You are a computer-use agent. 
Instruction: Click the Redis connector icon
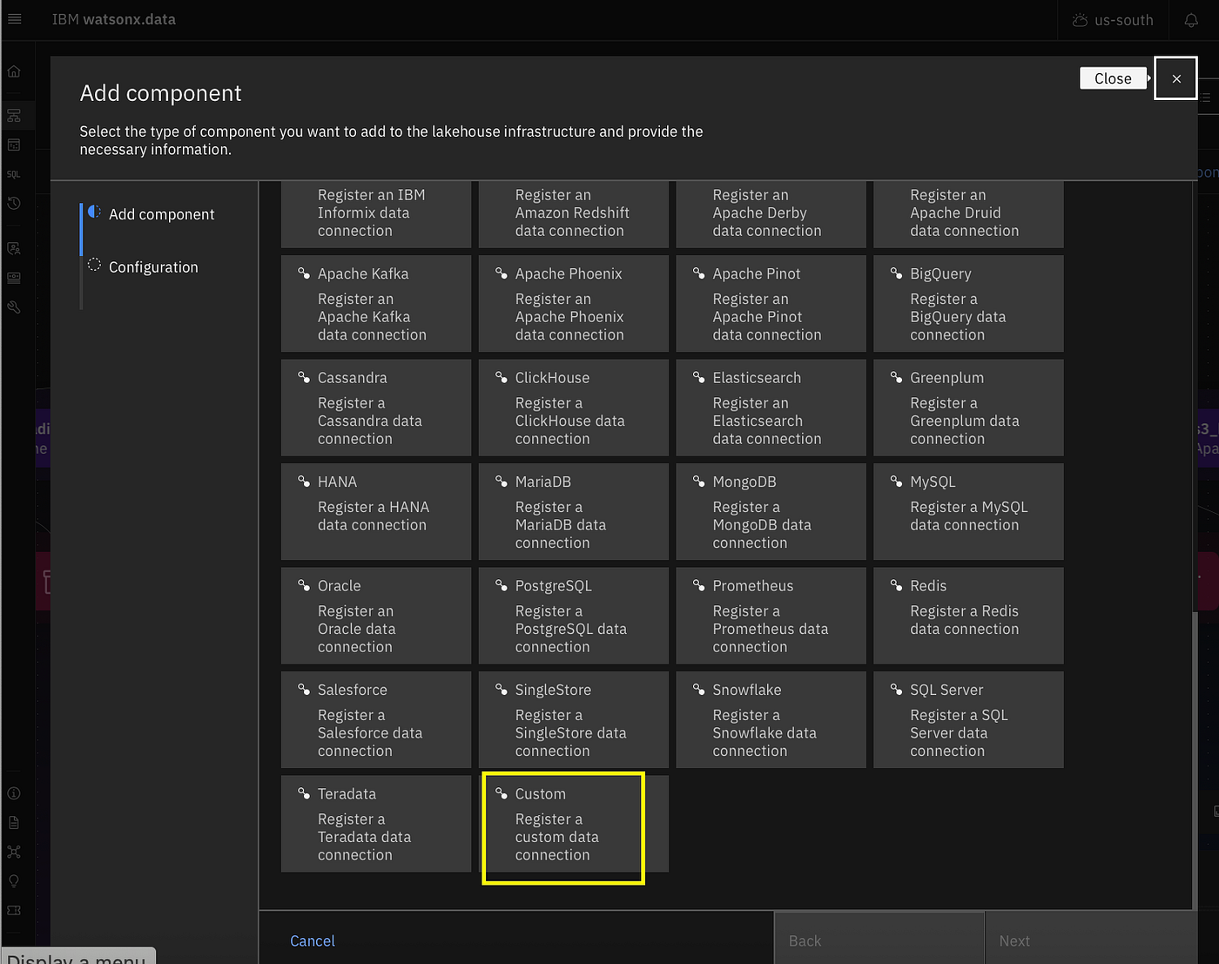[896, 585]
